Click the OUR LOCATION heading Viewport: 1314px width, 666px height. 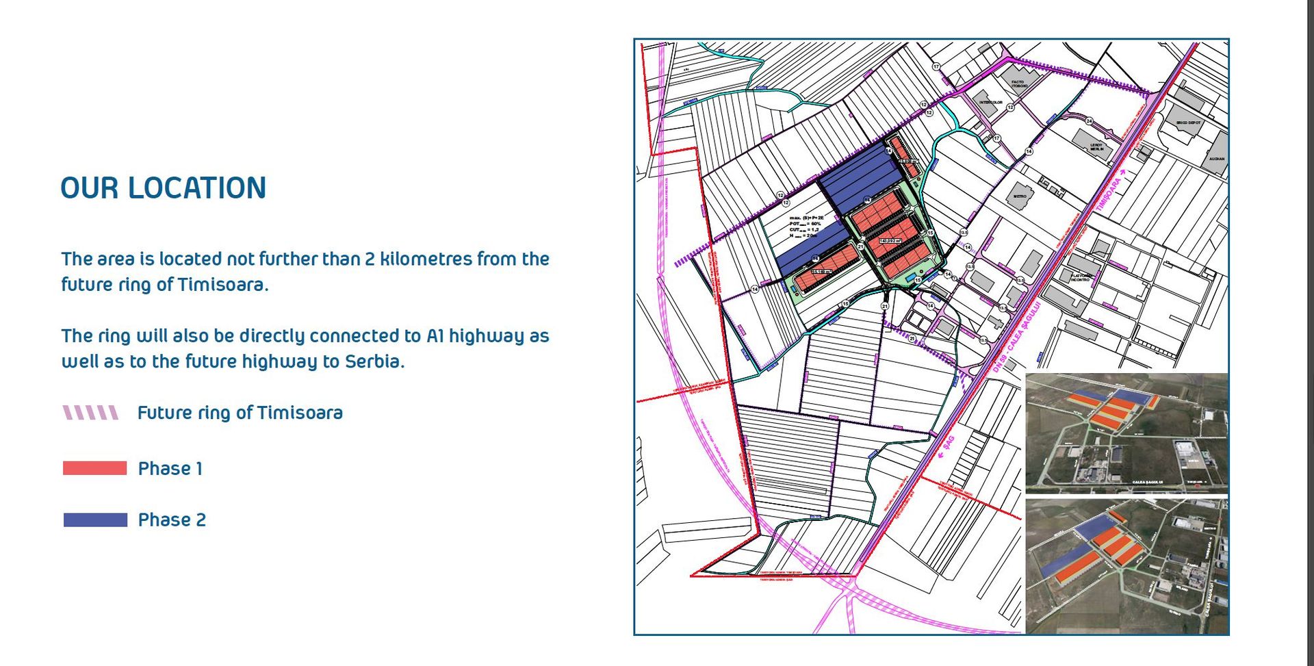(x=163, y=188)
